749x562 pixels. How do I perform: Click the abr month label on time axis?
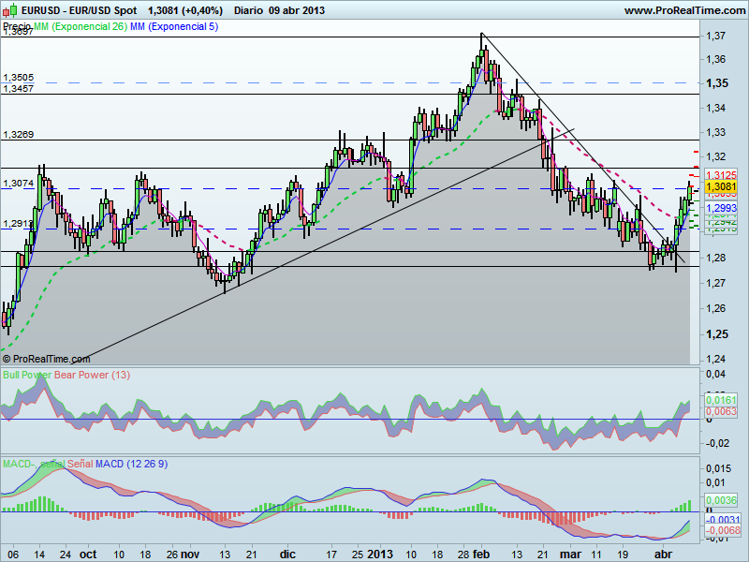(662, 554)
